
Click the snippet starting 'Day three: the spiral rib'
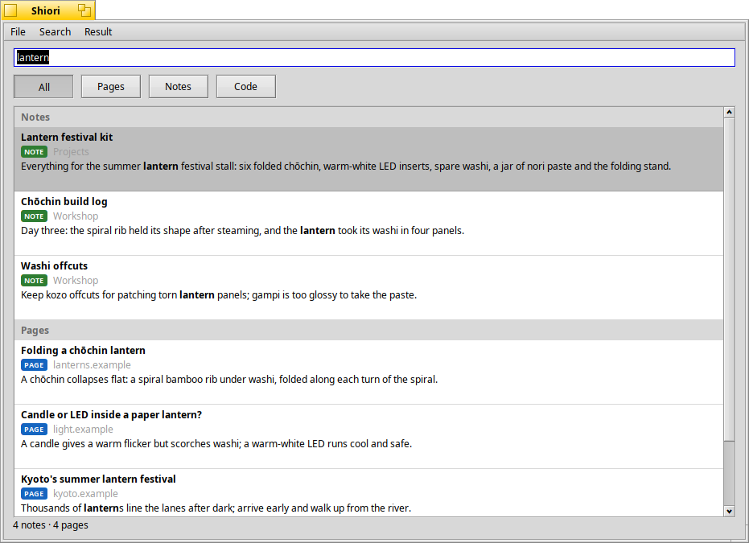242,231
